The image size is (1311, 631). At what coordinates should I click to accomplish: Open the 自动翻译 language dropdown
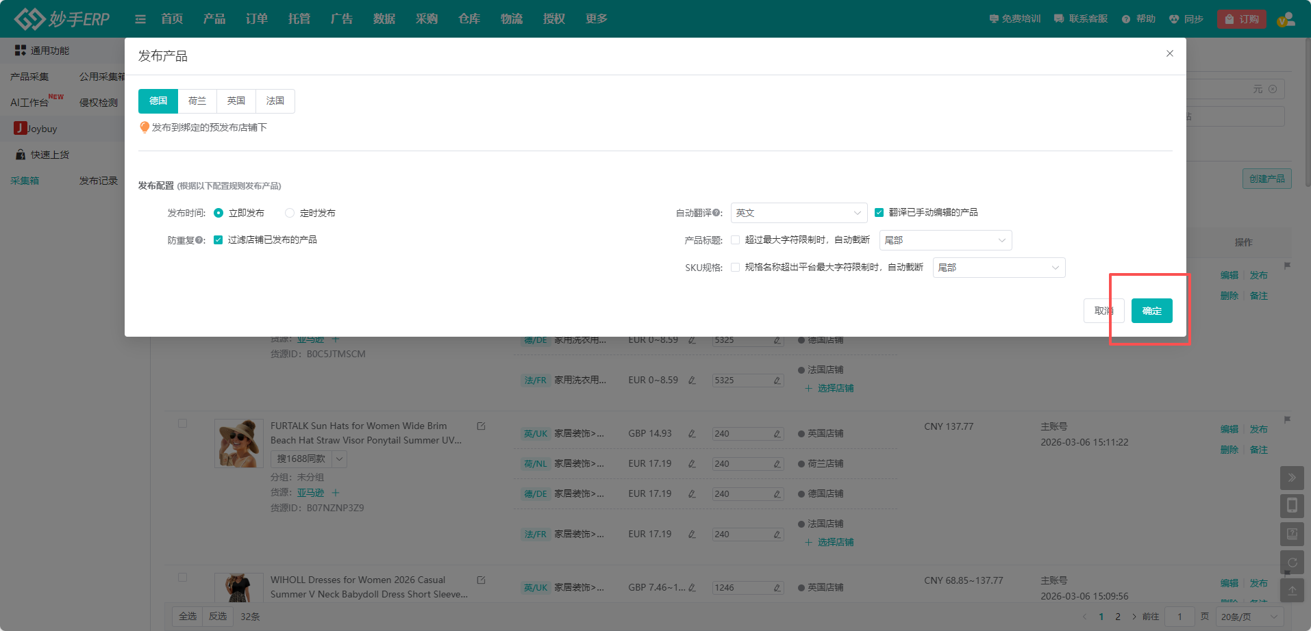[x=799, y=213]
